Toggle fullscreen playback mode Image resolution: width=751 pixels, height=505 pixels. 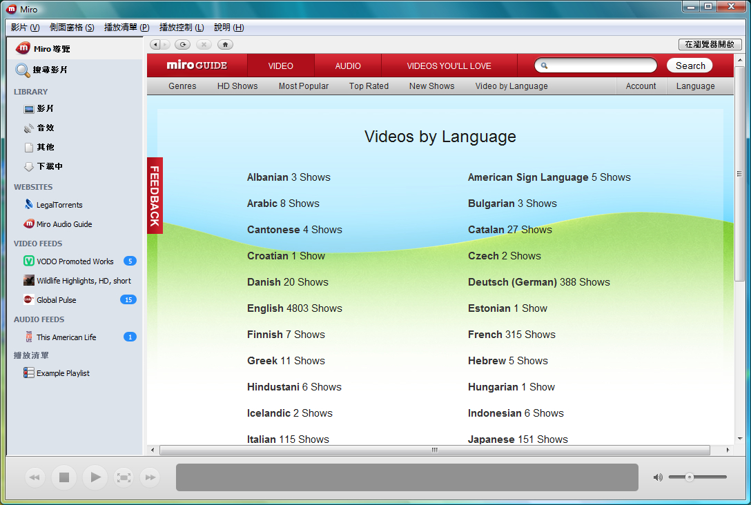click(x=124, y=477)
